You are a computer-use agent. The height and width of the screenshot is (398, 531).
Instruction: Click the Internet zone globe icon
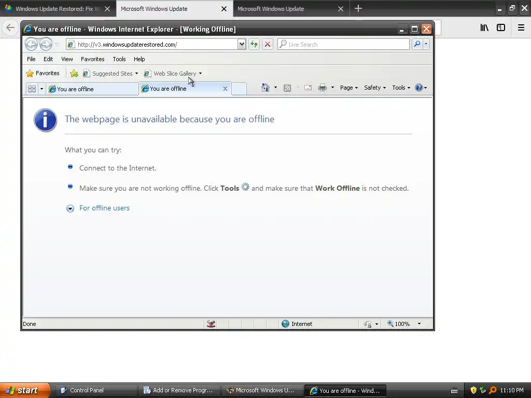(286, 324)
